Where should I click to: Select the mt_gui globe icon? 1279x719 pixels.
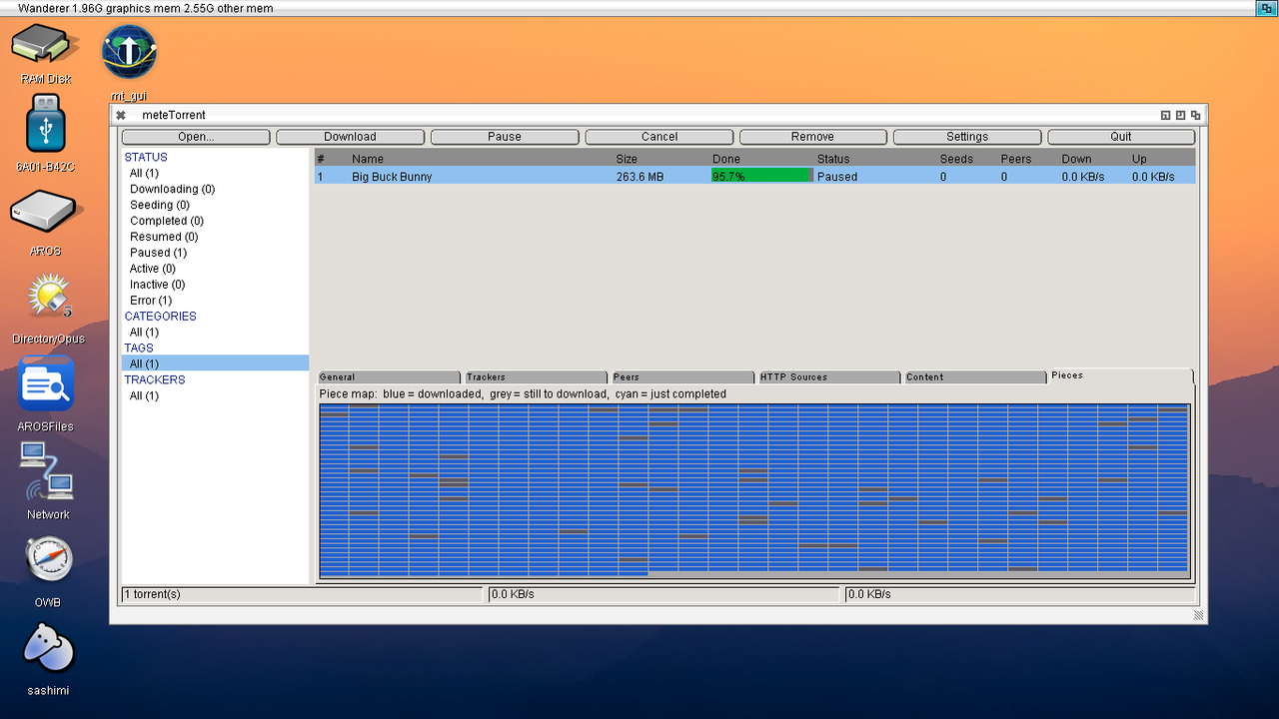coord(129,52)
